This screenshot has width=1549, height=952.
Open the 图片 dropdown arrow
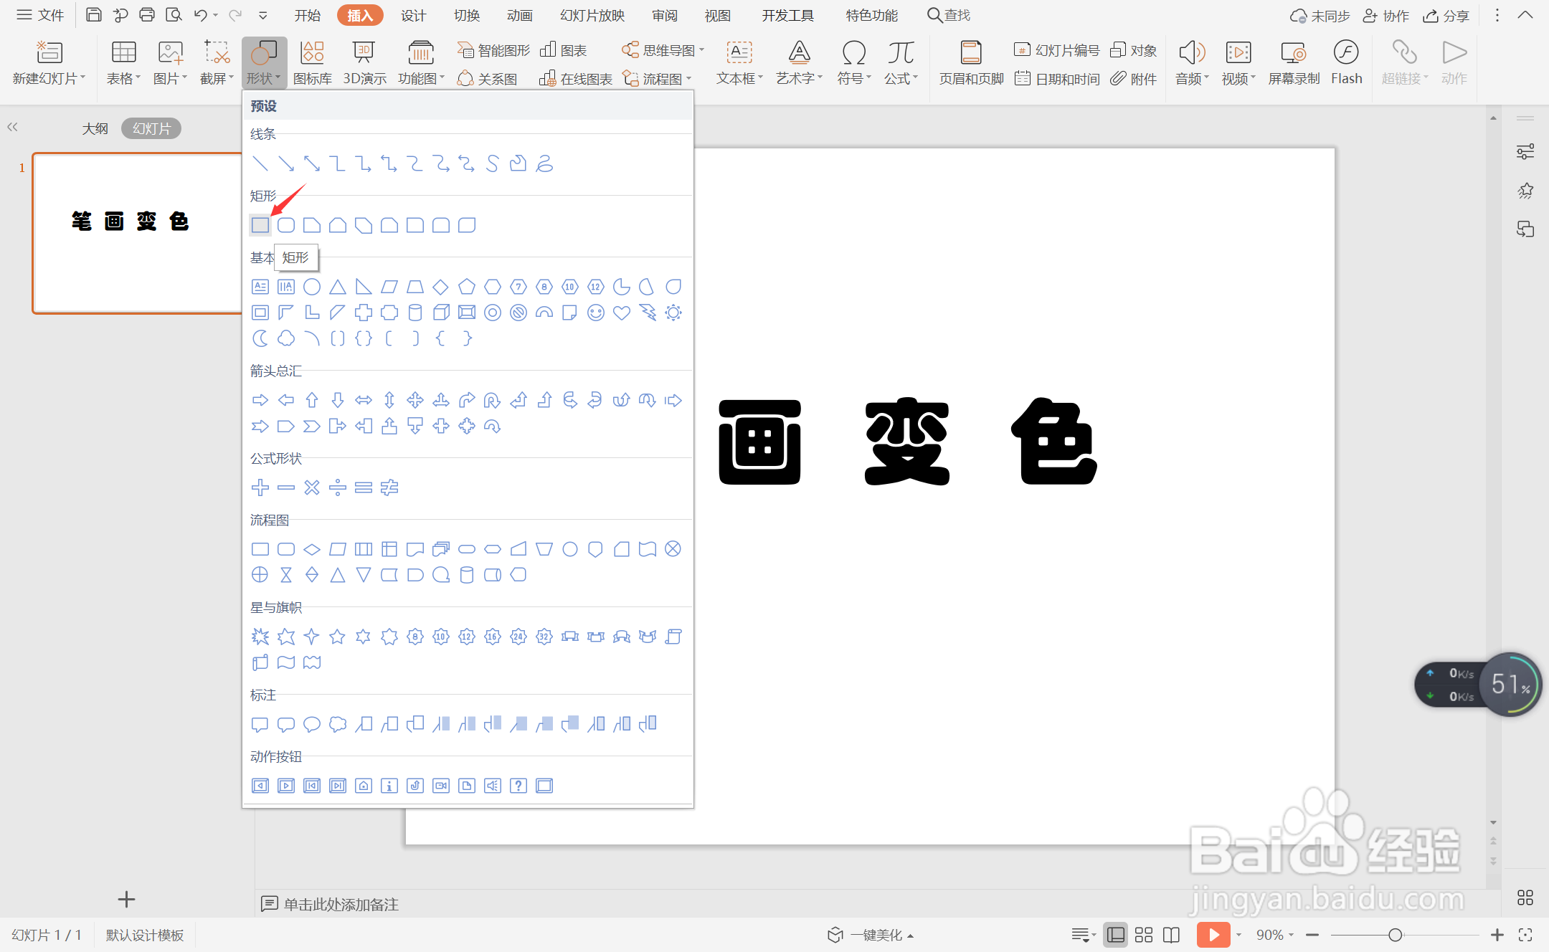(x=184, y=78)
